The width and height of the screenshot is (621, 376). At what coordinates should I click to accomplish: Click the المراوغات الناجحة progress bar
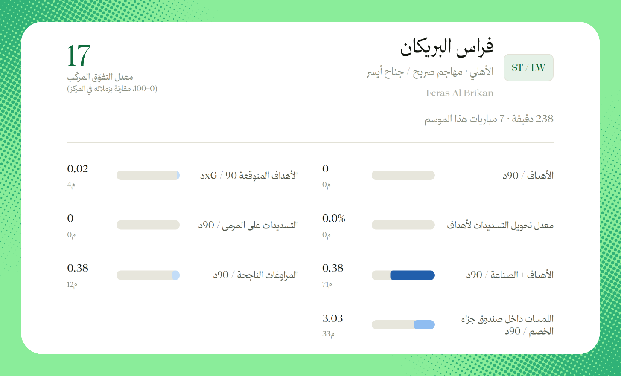click(x=148, y=275)
